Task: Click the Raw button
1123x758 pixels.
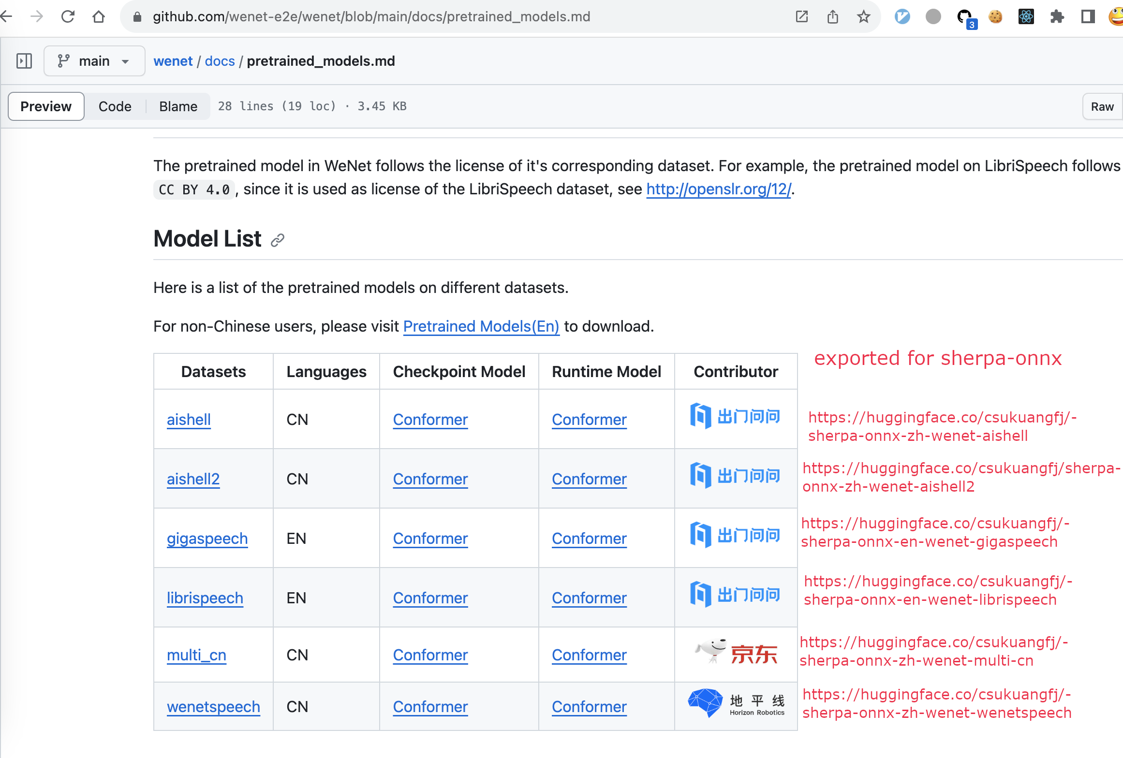Action: coord(1102,106)
